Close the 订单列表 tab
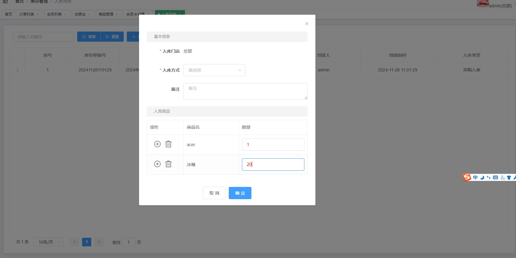 (37, 14)
